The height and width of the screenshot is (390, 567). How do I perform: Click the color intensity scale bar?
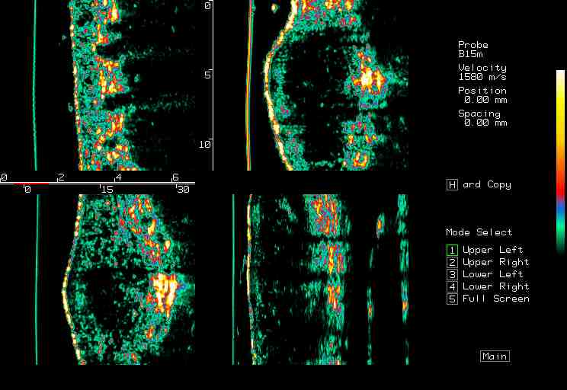(x=560, y=161)
